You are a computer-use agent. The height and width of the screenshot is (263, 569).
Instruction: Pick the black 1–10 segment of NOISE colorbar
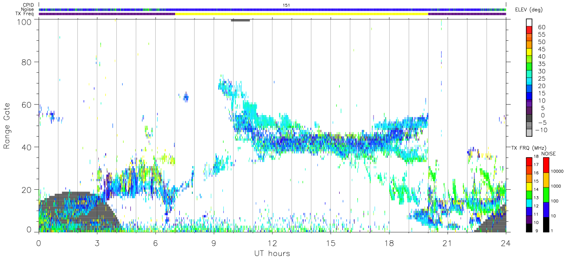point(547,225)
